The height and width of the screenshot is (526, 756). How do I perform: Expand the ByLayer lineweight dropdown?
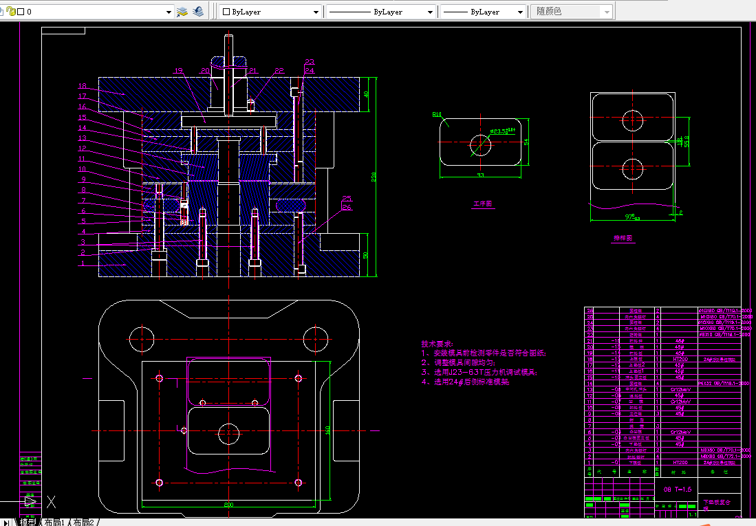click(520, 12)
